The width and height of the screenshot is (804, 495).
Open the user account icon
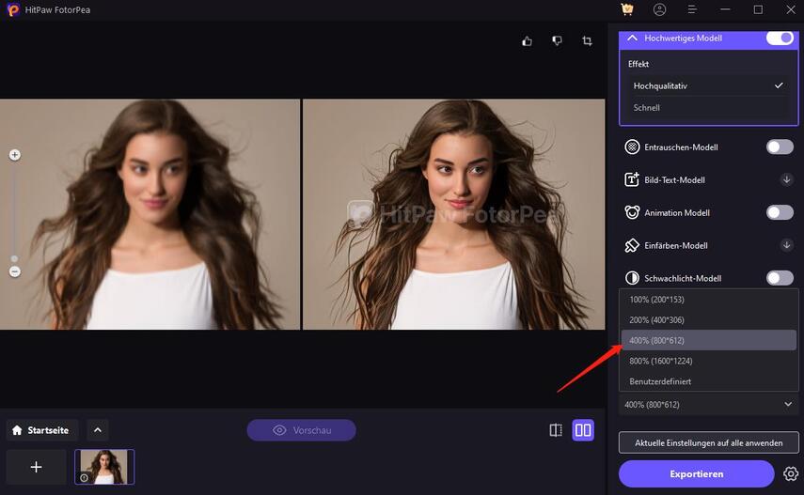coord(659,9)
